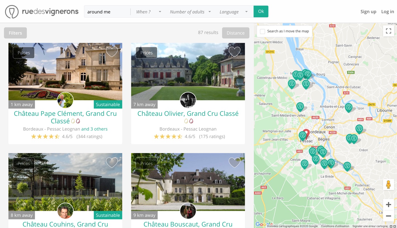Open Château Pape Clément, Grand Cru Classé title
397x228 pixels.
pos(65,117)
